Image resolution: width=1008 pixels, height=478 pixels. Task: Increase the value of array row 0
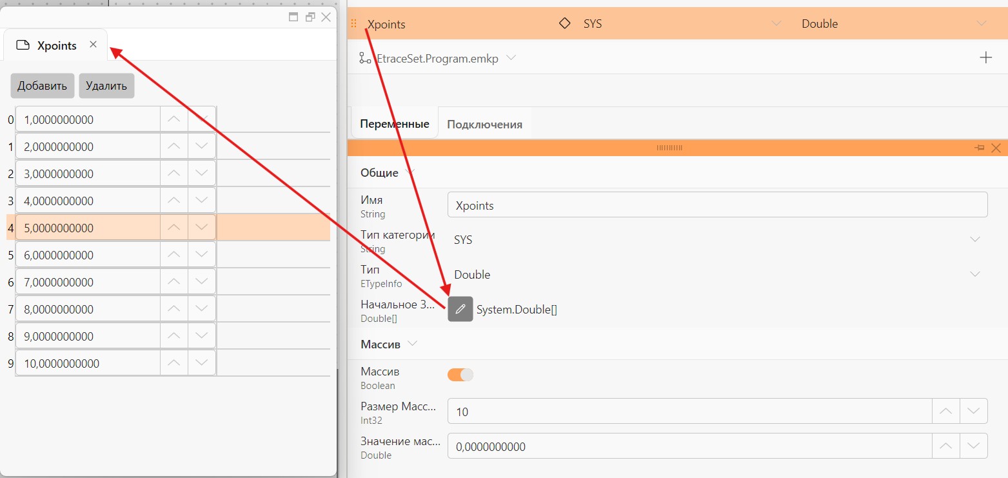[173, 119]
